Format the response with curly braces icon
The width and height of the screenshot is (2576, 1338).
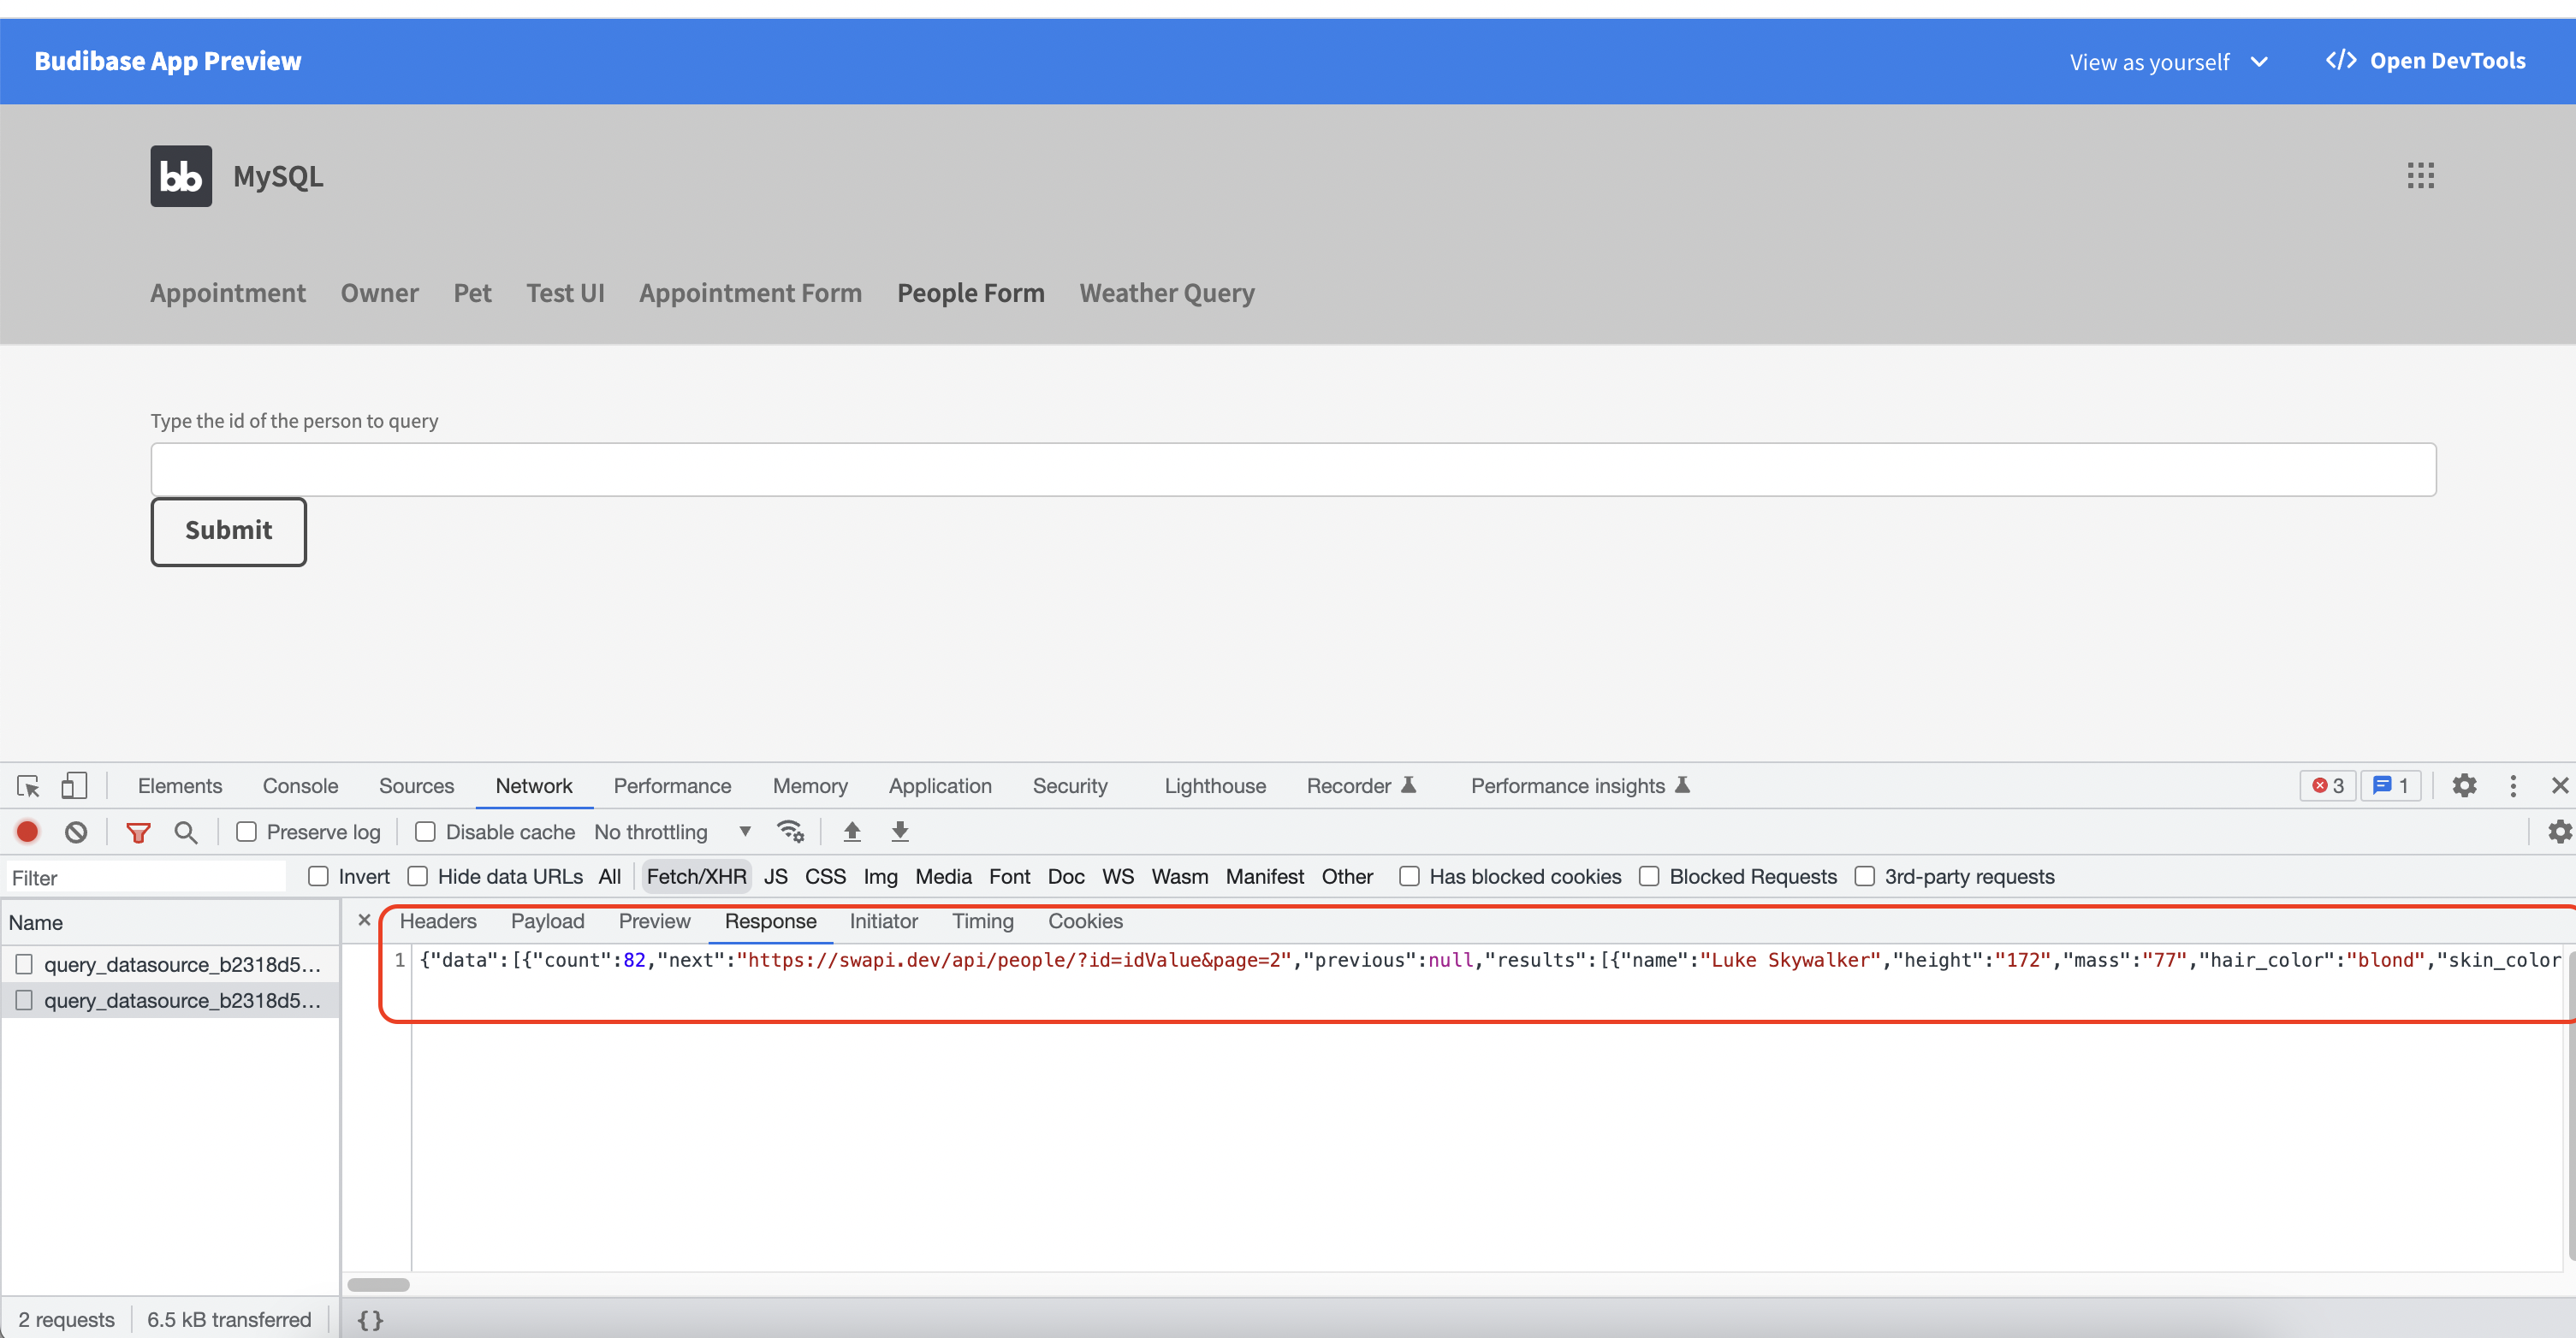click(369, 1318)
